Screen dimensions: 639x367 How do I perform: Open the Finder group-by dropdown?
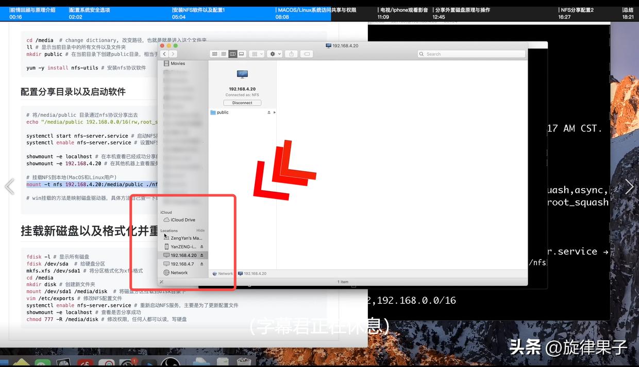tap(257, 54)
